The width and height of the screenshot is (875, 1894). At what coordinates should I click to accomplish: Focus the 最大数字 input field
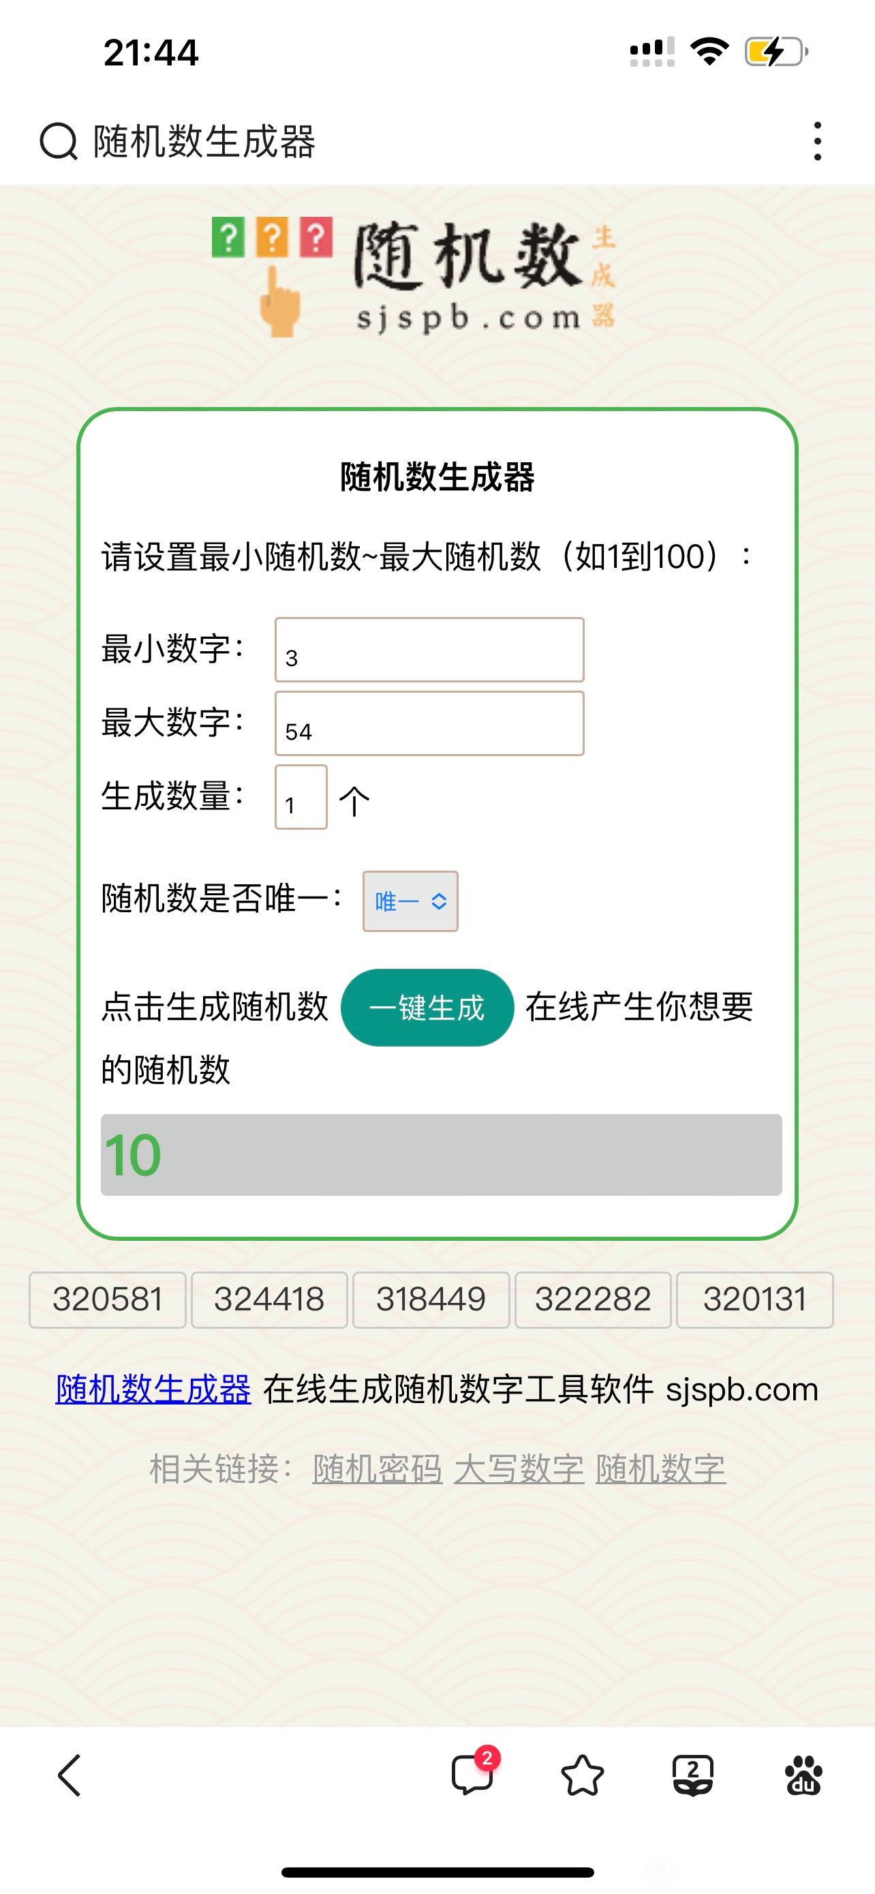(429, 723)
